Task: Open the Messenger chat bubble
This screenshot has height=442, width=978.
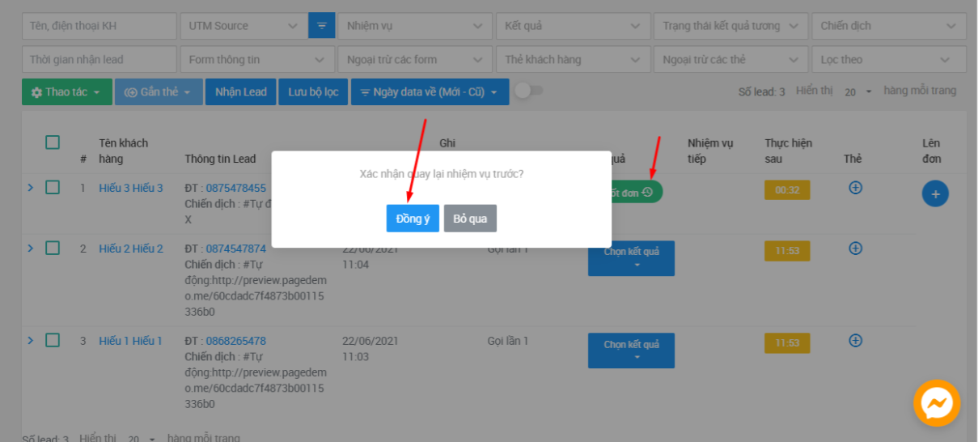Action: (x=937, y=402)
